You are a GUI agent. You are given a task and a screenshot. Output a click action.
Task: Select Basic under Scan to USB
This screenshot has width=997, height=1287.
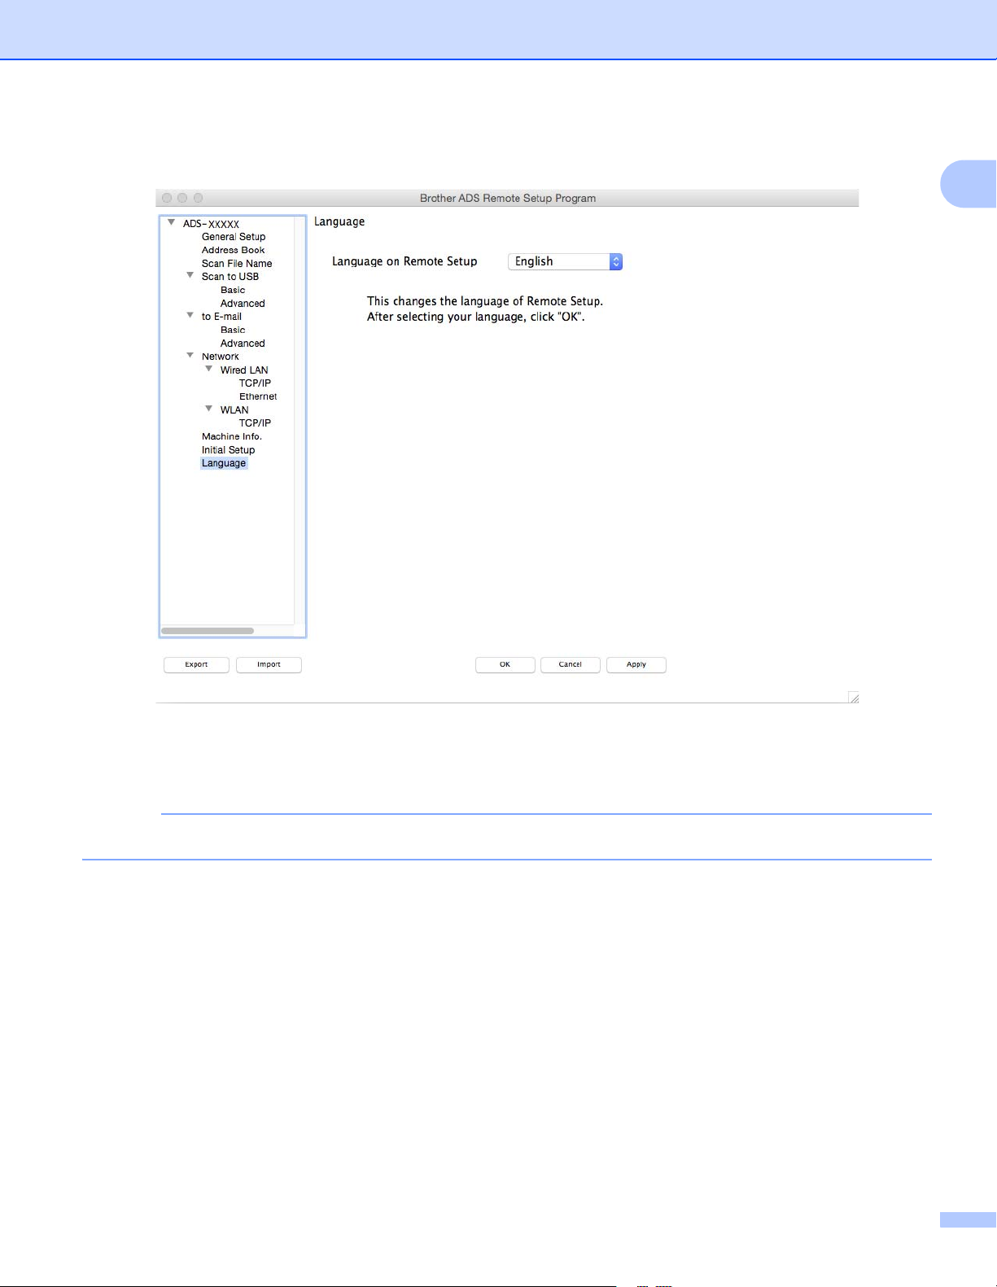(233, 290)
